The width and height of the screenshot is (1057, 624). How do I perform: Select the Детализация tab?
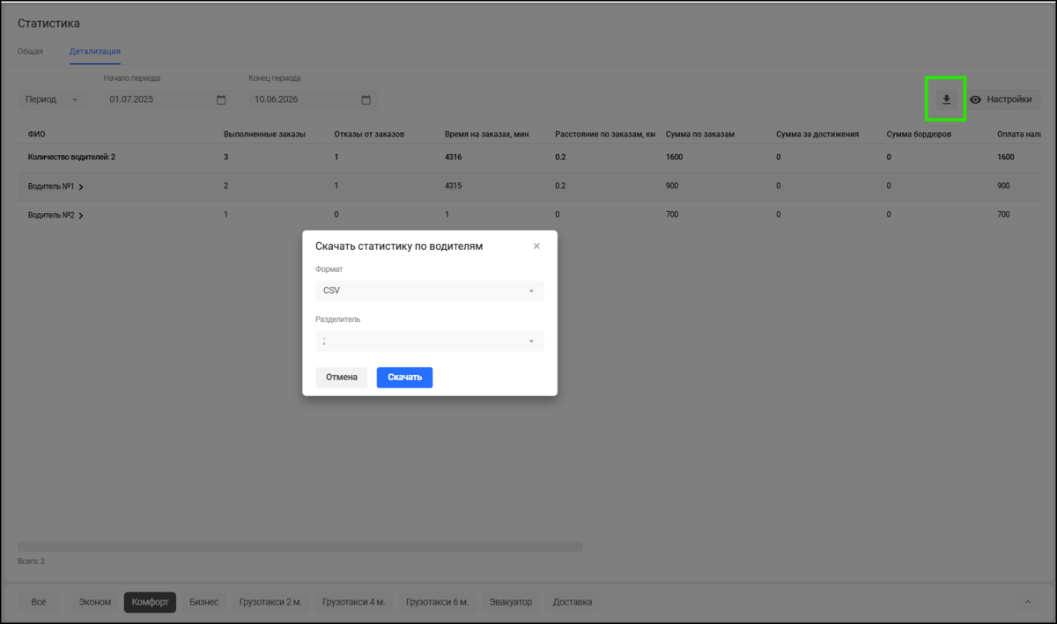tap(95, 51)
